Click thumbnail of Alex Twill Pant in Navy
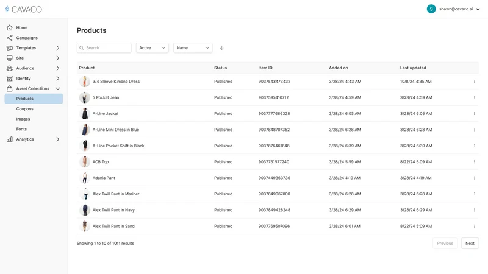Screen dimensions: 488x274 click(x=85, y=210)
